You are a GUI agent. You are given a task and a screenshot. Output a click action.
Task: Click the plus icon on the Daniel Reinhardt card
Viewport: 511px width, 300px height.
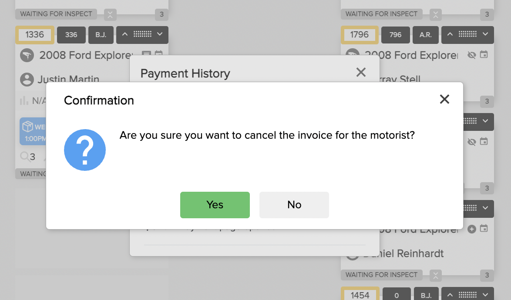[x=471, y=229]
